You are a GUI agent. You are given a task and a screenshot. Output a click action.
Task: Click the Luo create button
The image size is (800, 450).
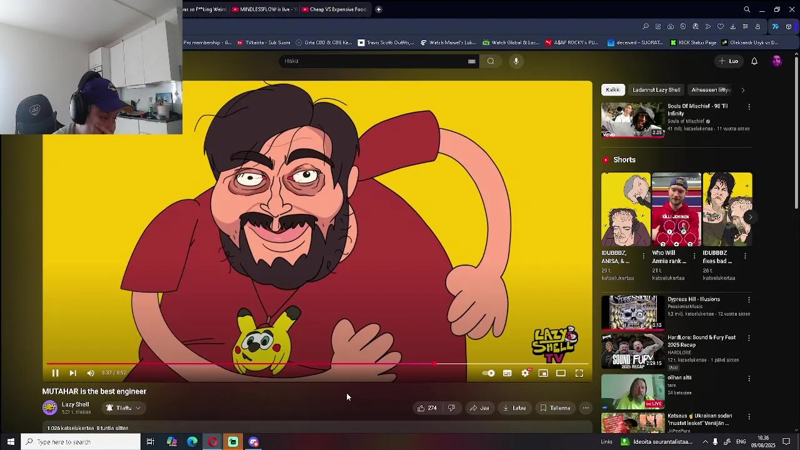click(x=728, y=61)
